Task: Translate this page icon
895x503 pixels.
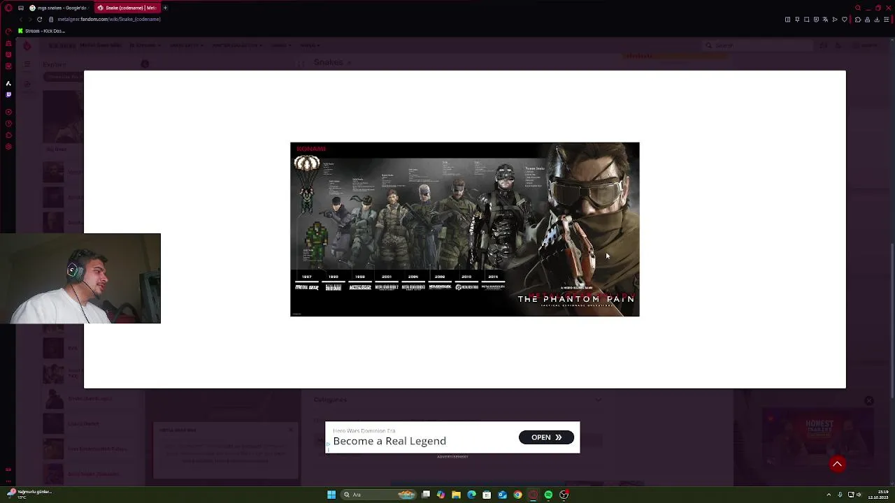Action: click(825, 20)
